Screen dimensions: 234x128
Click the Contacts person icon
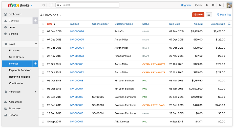click(6, 21)
